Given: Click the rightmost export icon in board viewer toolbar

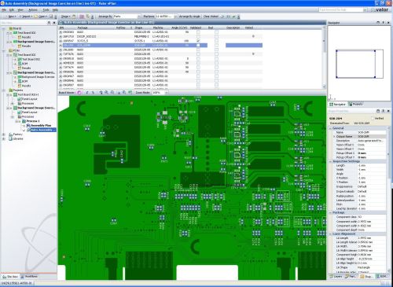Looking at the screenshot, I should (x=130, y=93).
